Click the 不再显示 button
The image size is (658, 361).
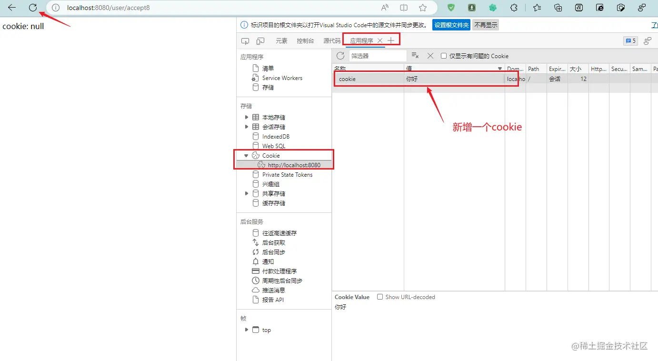tap(486, 25)
